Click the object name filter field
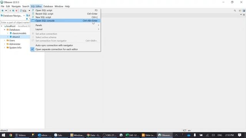The height and width of the screenshot is (138, 246). 15,23
